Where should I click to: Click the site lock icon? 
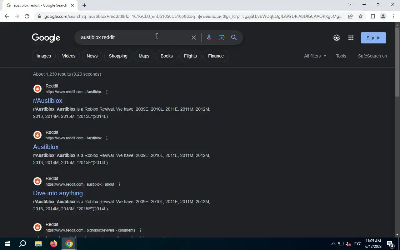39,16
